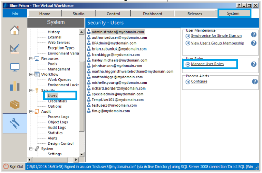The image size is (262, 173).
Task: Open the System sidebar wrench icon
Action: pos(15,123)
